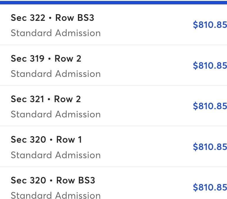Image resolution: width=227 pixels, height=199 pixels.
Task: Select the $810.85 price for Sec 321
Action: point(210,106)
